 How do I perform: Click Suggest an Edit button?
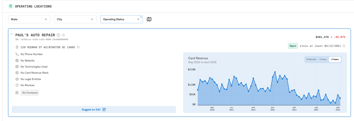[94, 110]
